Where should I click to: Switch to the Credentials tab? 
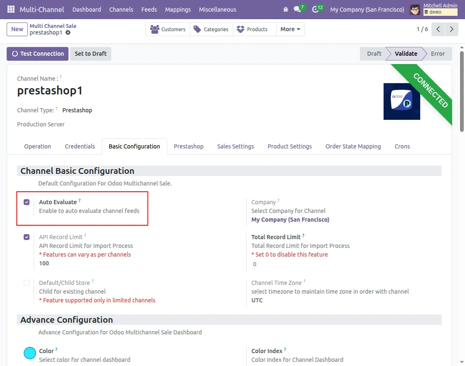pyautogui.click(x=80, y=146)
